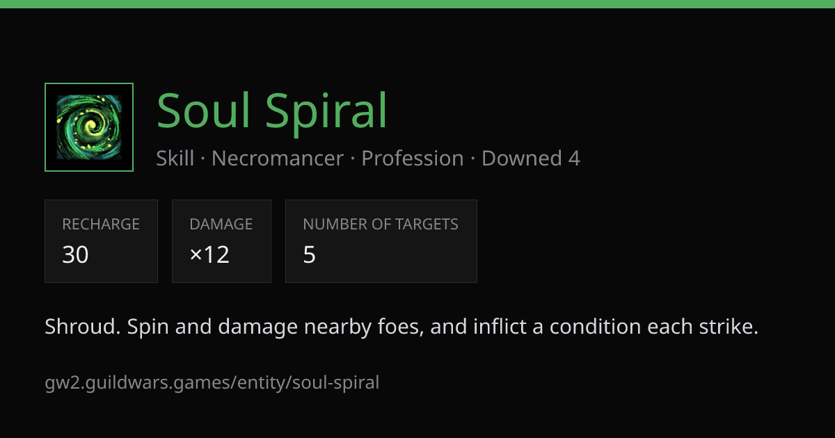This screenshot has height=438, width=835.
Task: Click the Recharge stat box
Action: 101,241
